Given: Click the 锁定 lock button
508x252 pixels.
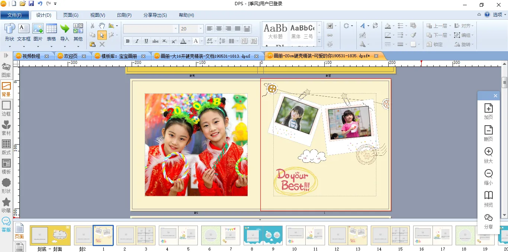Looking at the screenshot, I should (x=435, y=44).
